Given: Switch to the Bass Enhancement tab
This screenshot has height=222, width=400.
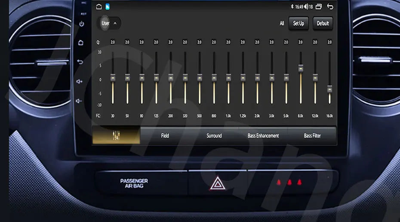Looking at the screenshot, I should click(x=263, y=136).
